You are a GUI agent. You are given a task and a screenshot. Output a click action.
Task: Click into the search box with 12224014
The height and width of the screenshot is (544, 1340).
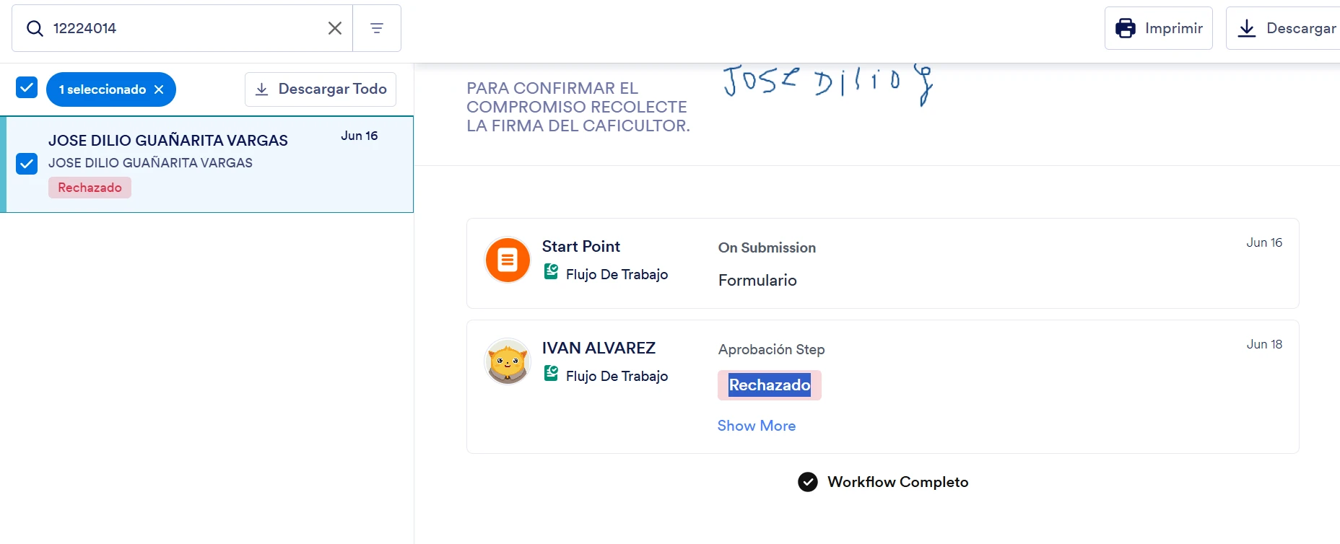tap(184, 28)
